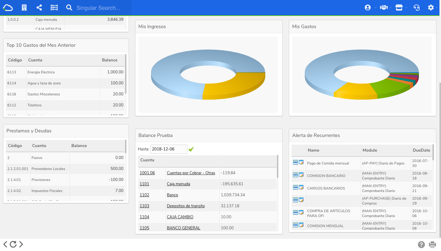Screen dimensions: 441x251
Task: Confirm date with the green checkmark
Action: coord(191,149)
